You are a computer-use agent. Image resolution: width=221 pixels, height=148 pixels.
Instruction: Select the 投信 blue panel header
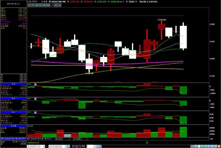pos(13,98)
